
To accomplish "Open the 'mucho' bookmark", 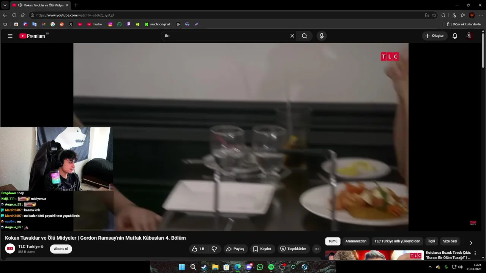I will [95, 24].
